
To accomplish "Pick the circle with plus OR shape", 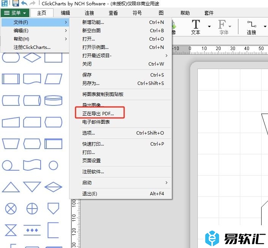I will (x=32, y=209).
